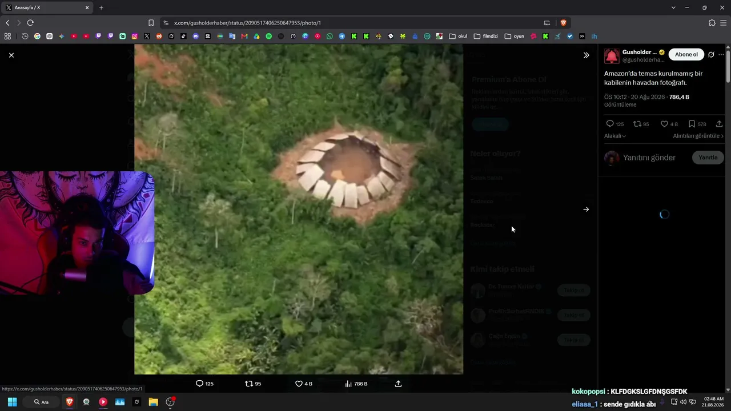Click the enlarged Amazon aerial photo
The image size is (731, 411).
(299, 209)
